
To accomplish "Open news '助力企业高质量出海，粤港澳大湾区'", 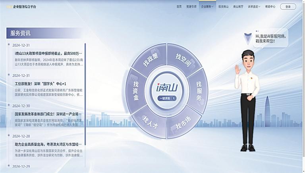I will click(48, 144).
